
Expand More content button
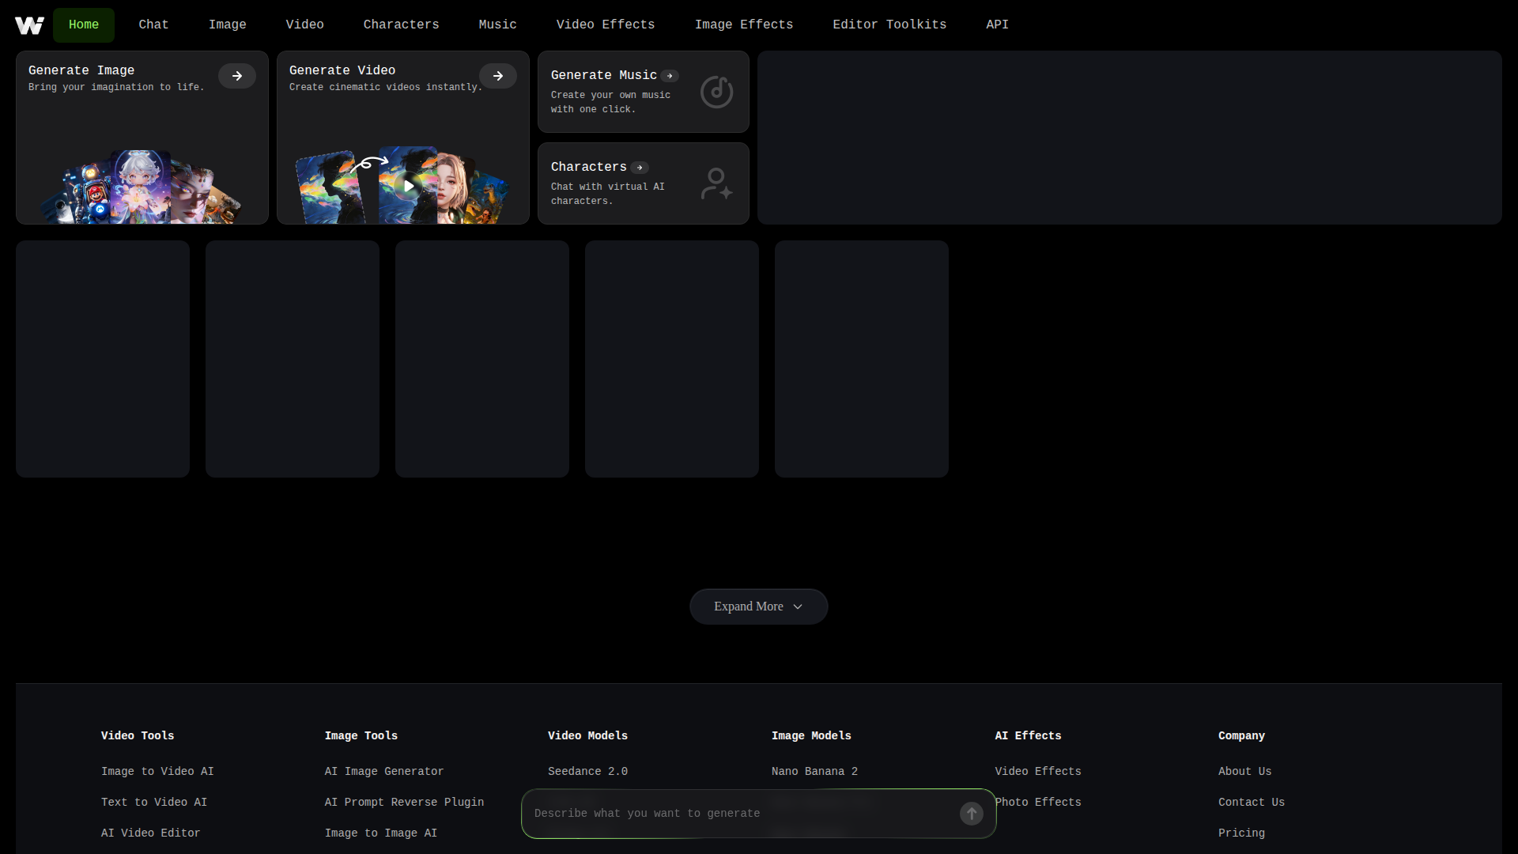tap(748, 606)
